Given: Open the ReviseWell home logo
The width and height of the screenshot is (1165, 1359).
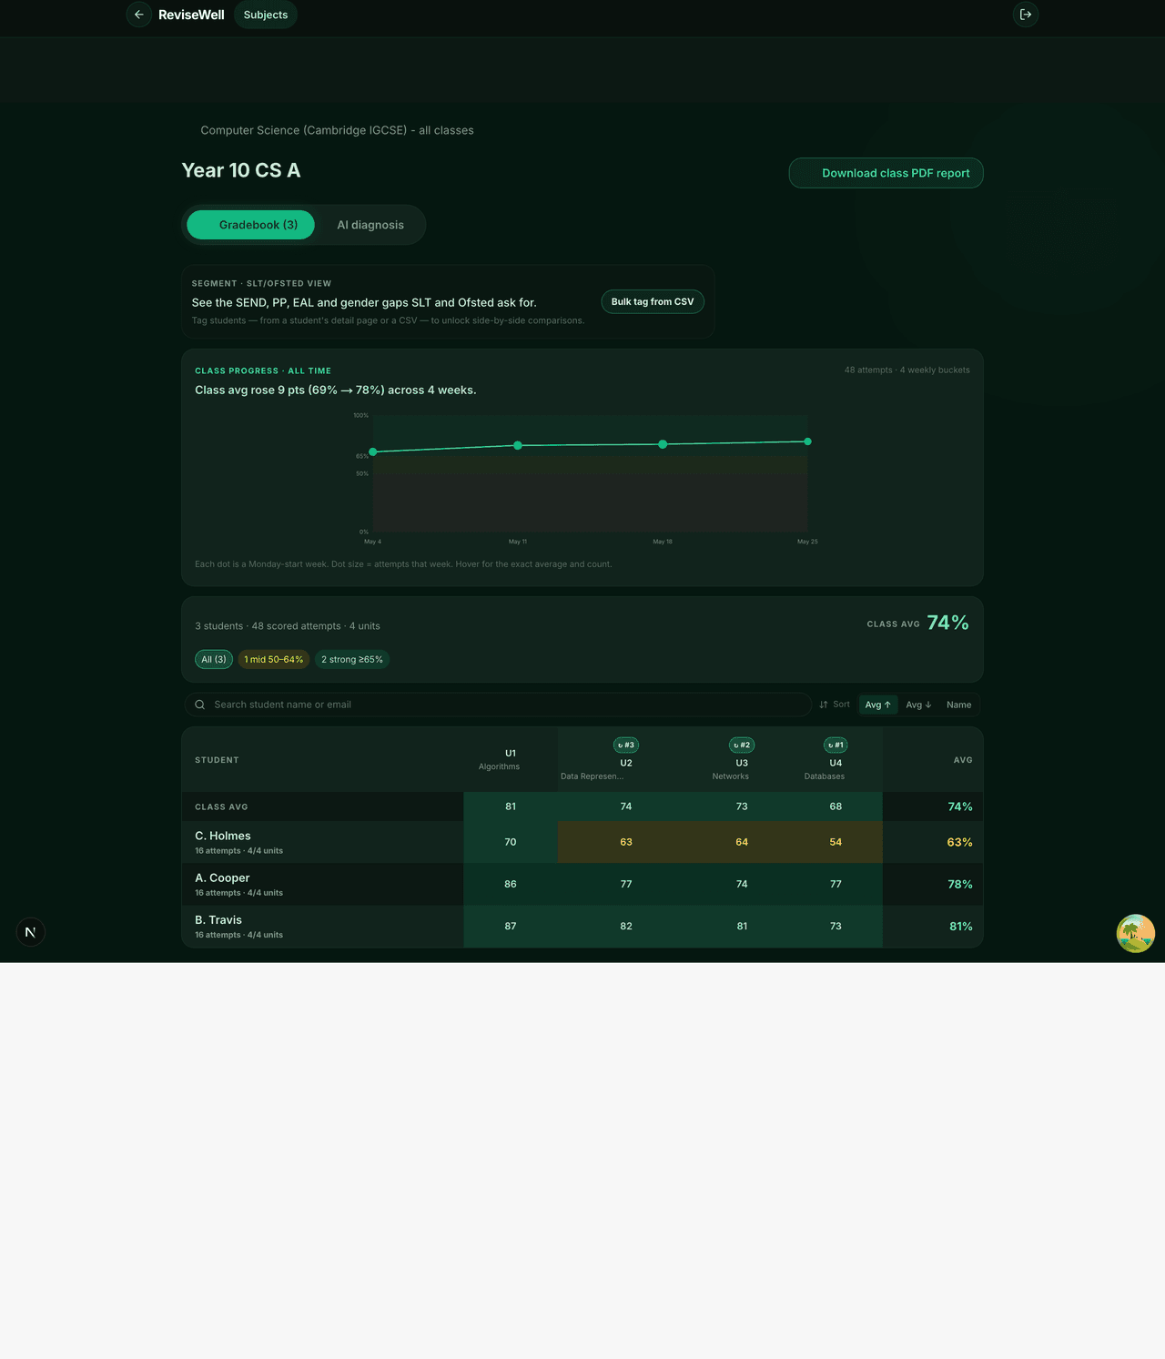Looking at the screenshot, I should (191, 15).
